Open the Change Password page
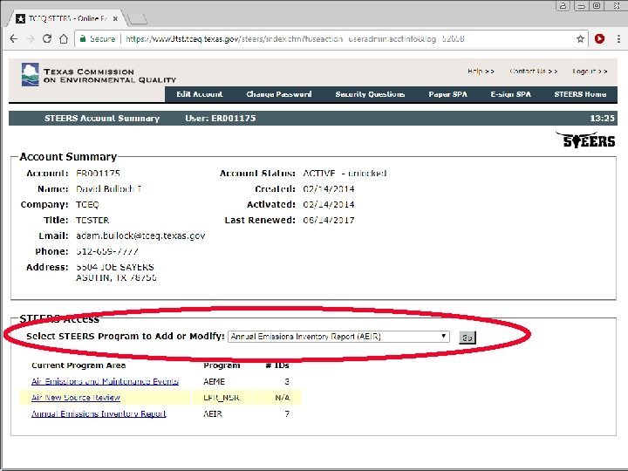This screenshot has height=471, width=628. tap(279, 94)
